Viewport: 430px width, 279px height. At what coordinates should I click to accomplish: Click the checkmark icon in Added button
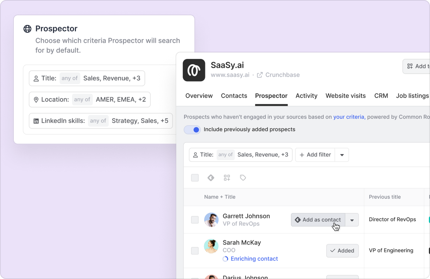333,251
